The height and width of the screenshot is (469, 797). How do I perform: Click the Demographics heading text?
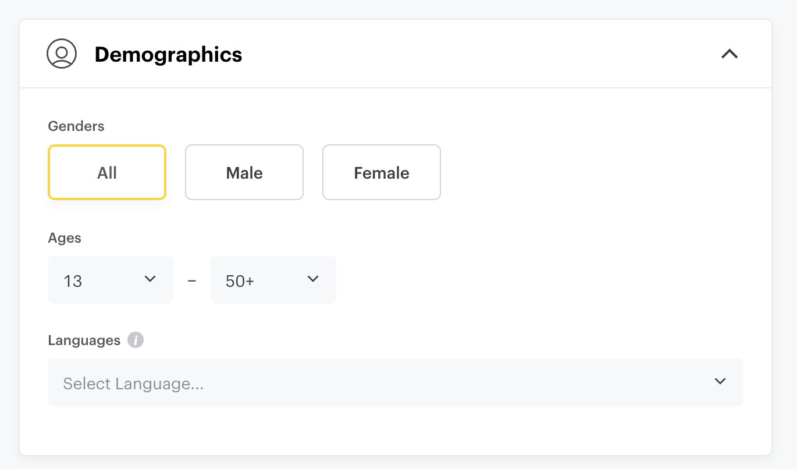click(168, 54)
